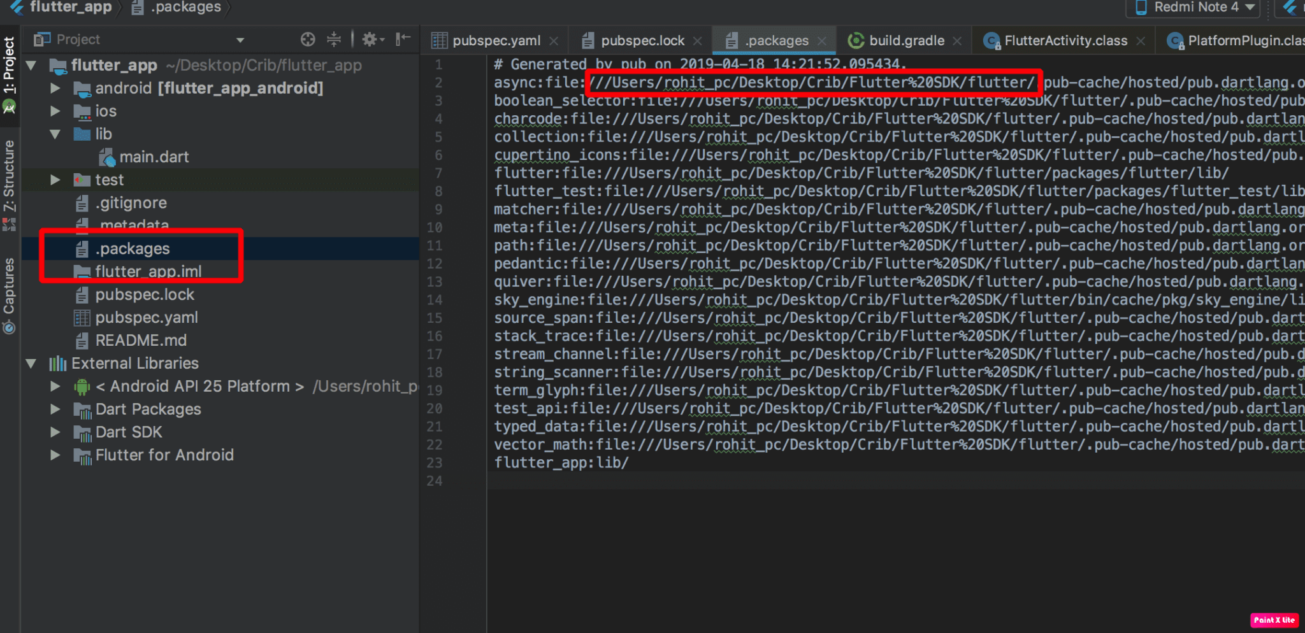Collapse the flutter_app root folder
1305x633 pixels.
pyautogui.click(x=31, y=65)
